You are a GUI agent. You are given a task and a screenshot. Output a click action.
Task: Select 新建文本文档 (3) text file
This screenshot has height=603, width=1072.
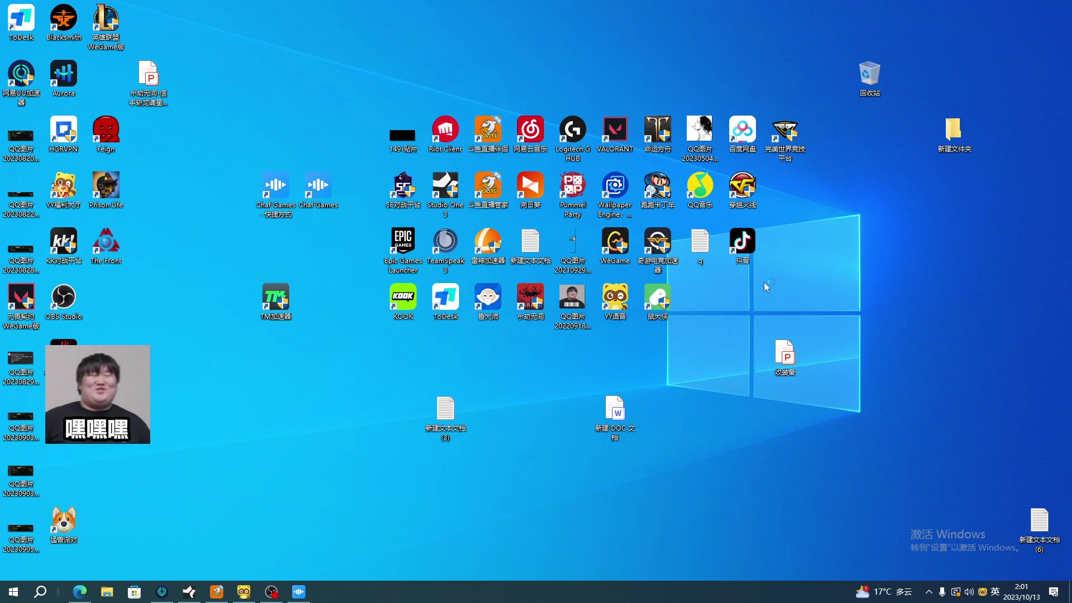coord(446,418)
